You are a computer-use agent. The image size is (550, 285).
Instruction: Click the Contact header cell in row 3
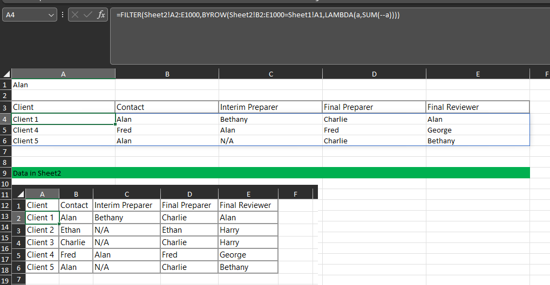pyautogui.click(x=167, y=107)
